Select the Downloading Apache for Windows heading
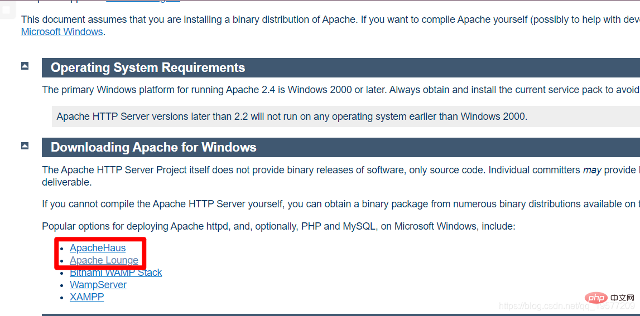 pyautogui.click(x=153, y=148)
